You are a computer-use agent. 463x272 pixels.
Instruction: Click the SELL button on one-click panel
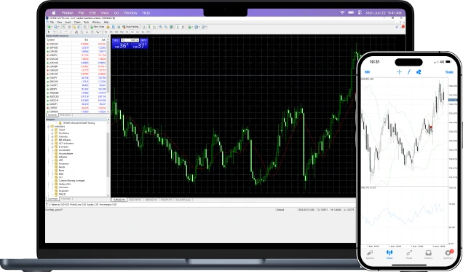coord(116,40)
